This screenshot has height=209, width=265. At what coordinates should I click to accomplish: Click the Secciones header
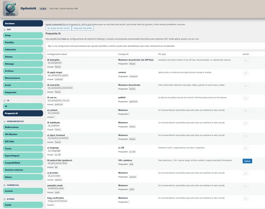[23, 24]
